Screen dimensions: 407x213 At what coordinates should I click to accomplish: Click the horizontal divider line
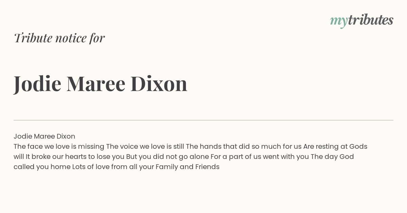(x=203, y=120)
